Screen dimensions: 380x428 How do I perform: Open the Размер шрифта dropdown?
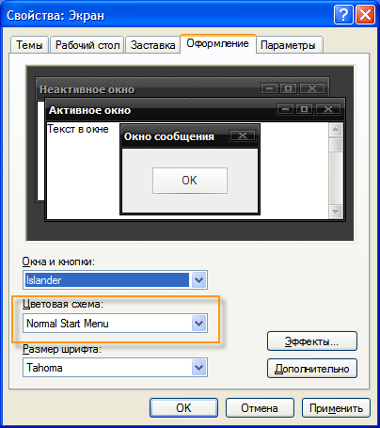(x=198, y=367)
